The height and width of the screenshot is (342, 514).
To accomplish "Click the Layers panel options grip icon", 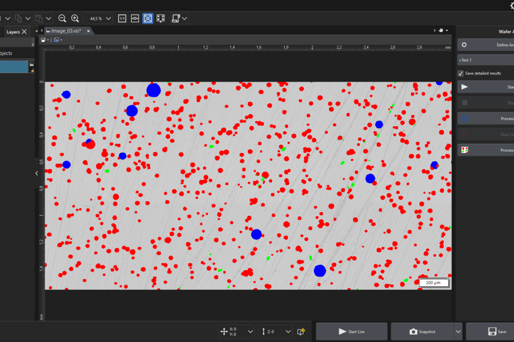I will coord(33,44).
